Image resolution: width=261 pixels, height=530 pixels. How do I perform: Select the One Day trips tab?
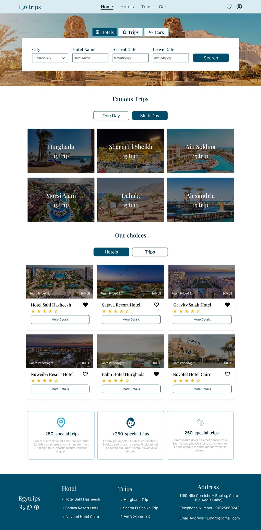point(111,115)
